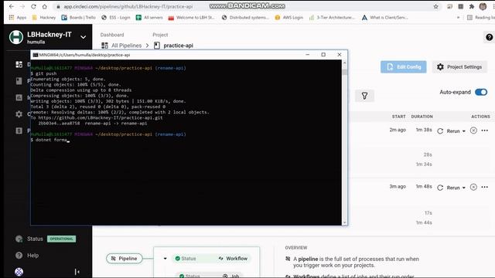The height and width of the screenshot is (278, 495).
Task: Click Edit Config button
Action: coord(404,67)
